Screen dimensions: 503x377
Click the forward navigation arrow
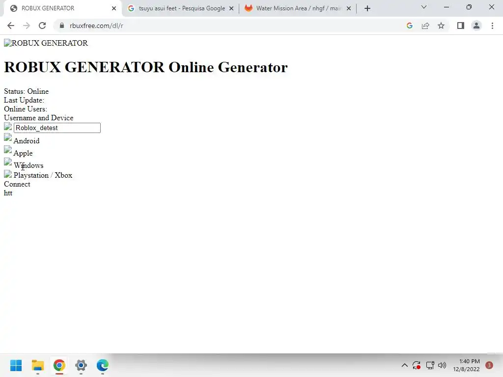click(x=27, y=26)
